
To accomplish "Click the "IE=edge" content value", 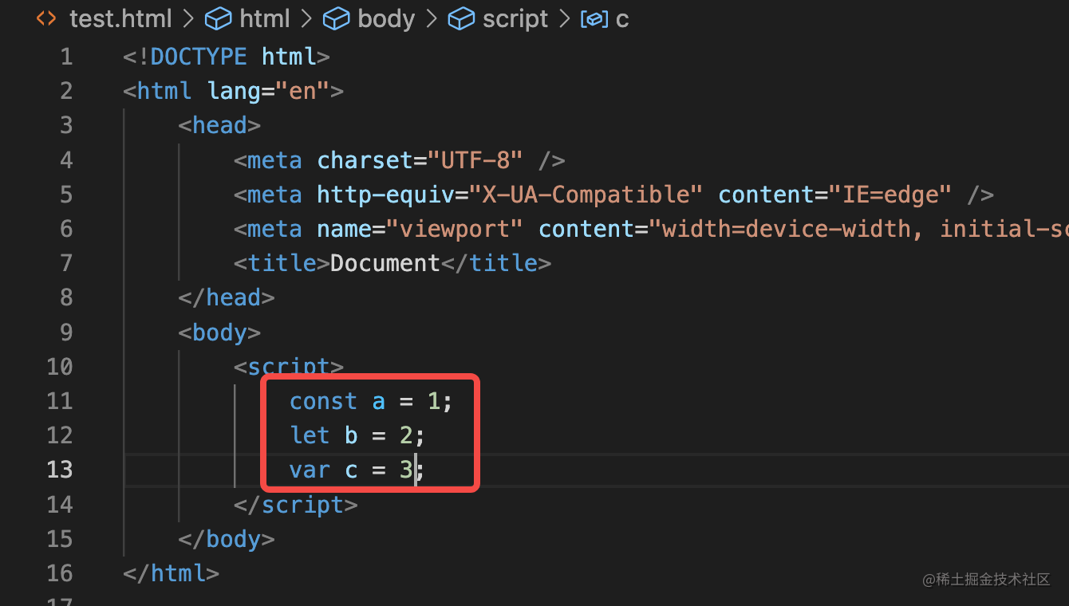I will point(890,194).
